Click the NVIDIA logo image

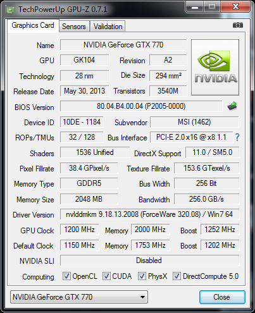pyautogui.click(x=215, y=67)
